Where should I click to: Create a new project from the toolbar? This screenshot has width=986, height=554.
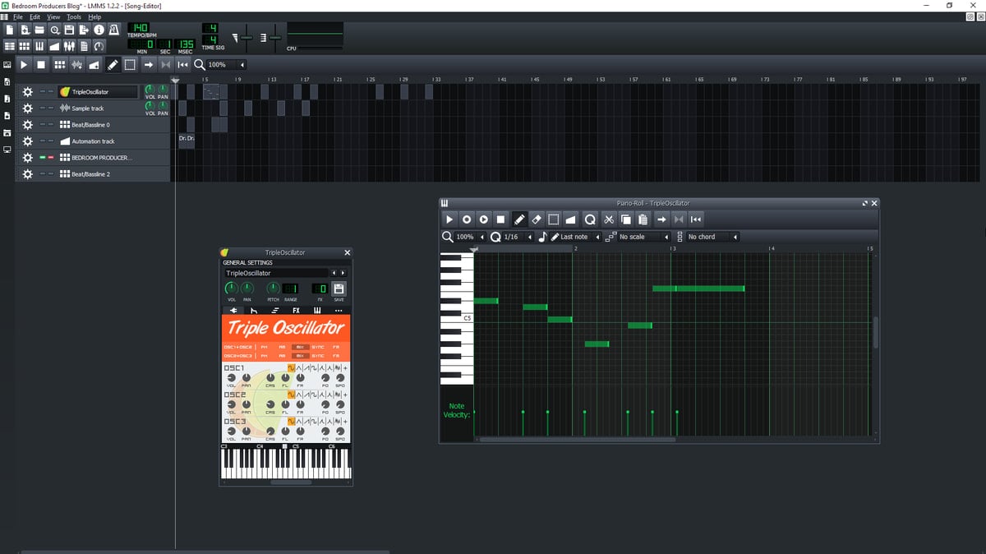click(9, 30)
